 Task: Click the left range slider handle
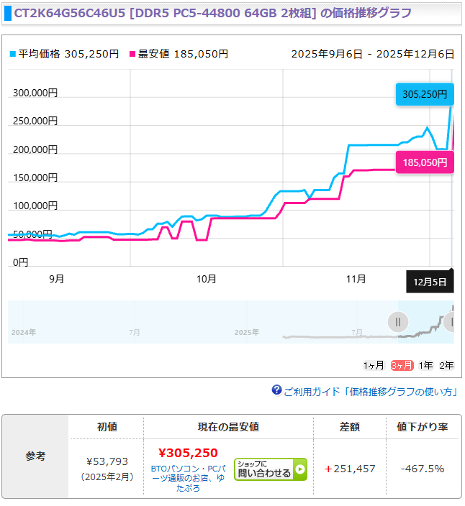coord(397,321)
